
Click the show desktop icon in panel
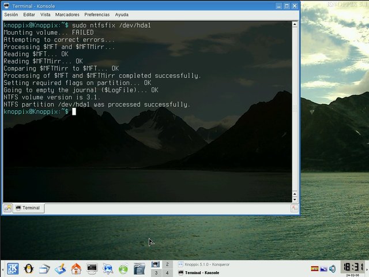[60, 269]
